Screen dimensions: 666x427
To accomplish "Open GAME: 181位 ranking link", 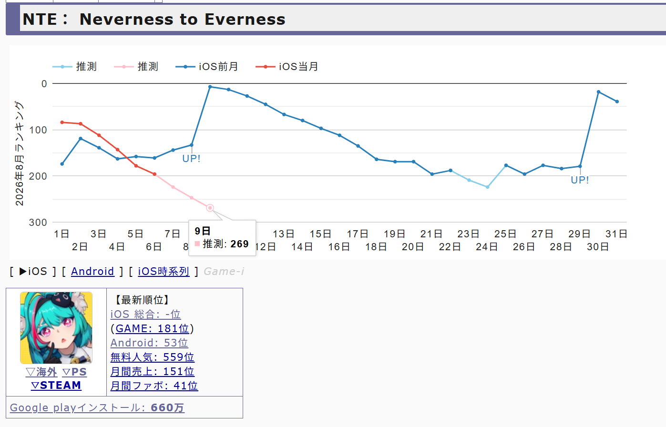I will [x=153, y=329].
